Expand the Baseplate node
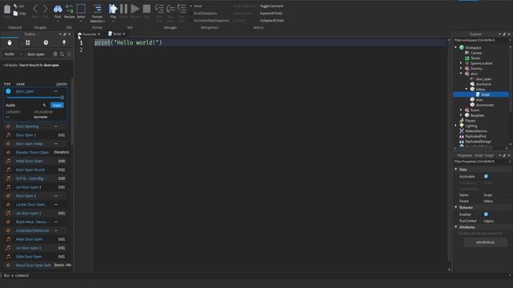 tap(461, 115)
